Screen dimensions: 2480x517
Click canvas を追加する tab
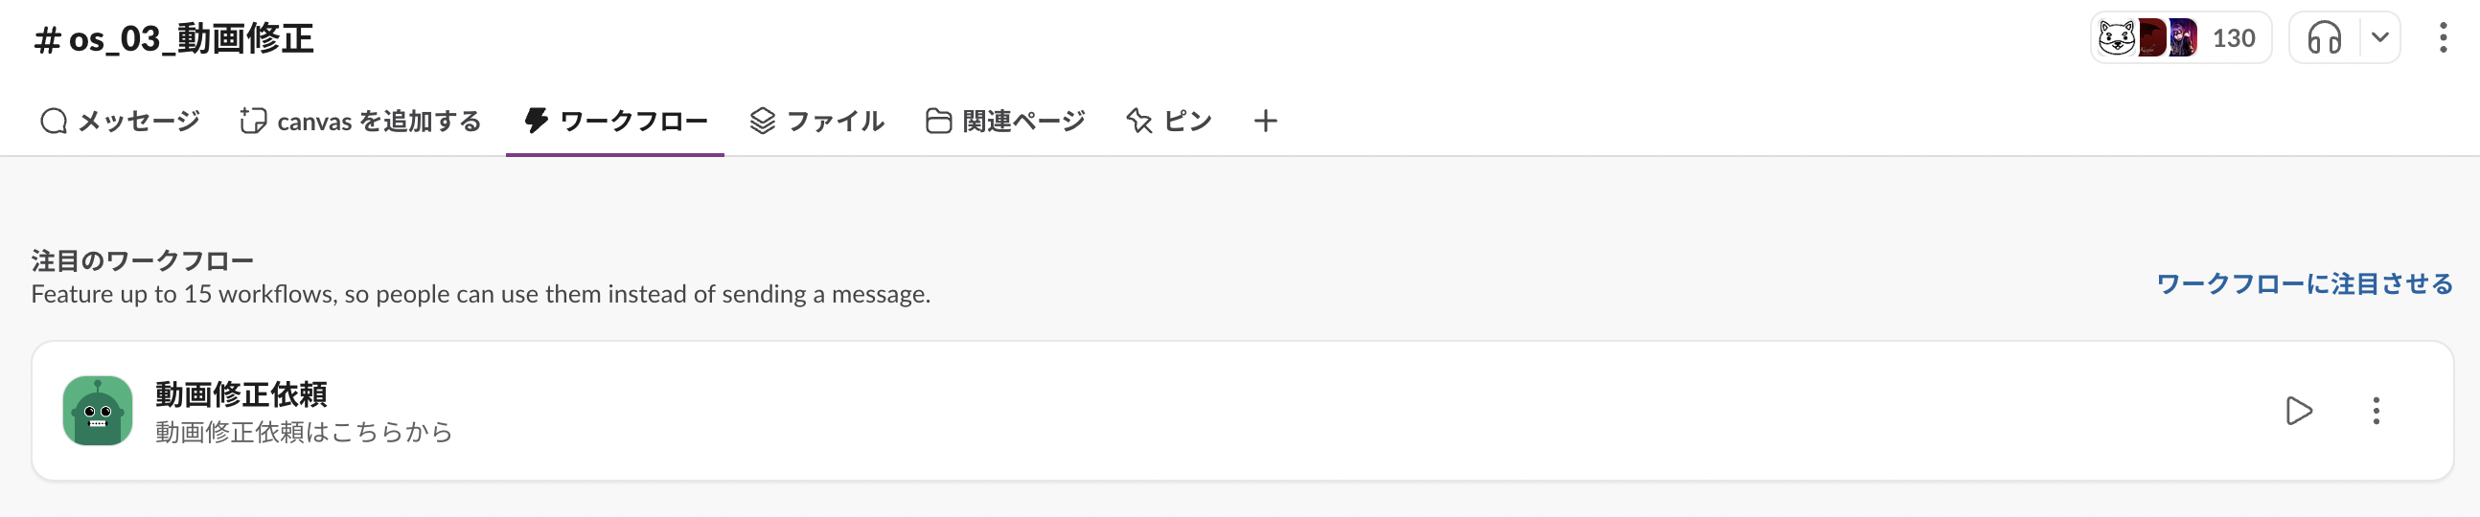pos(360,122)
